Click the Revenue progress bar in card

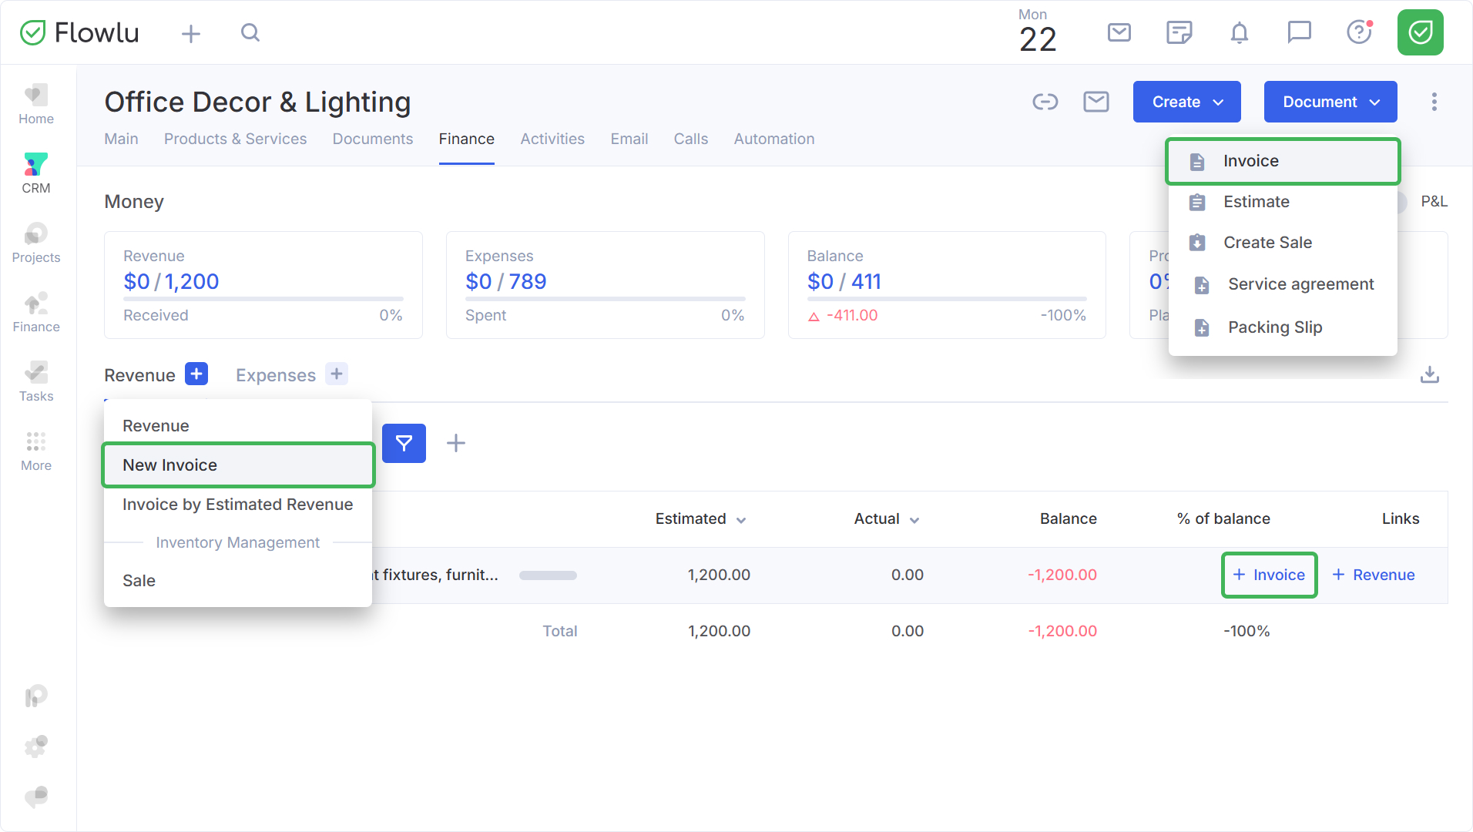[x=263, y=299]
